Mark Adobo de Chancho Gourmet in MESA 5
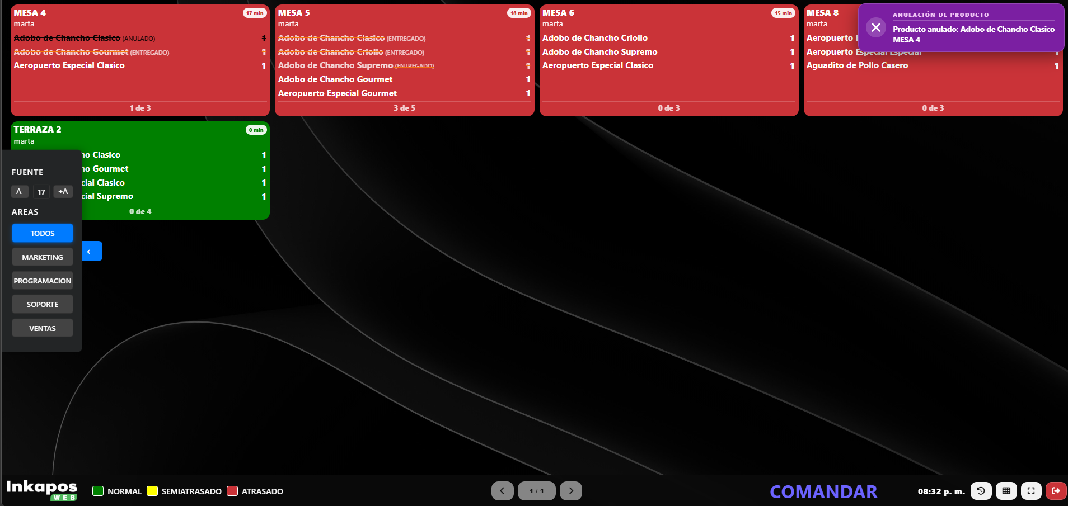 click(335, 79)
